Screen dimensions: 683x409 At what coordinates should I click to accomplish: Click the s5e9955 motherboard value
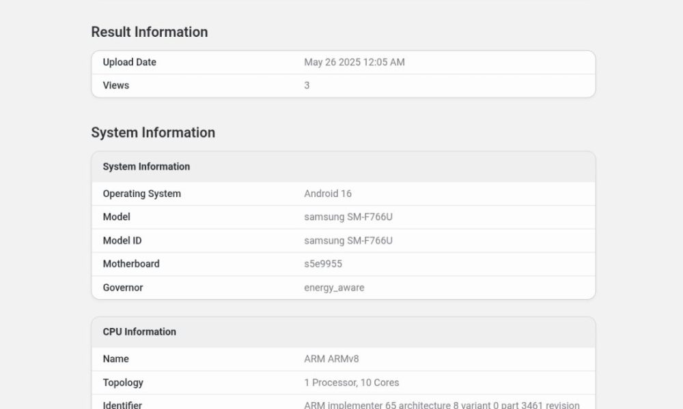click(323, 264)
